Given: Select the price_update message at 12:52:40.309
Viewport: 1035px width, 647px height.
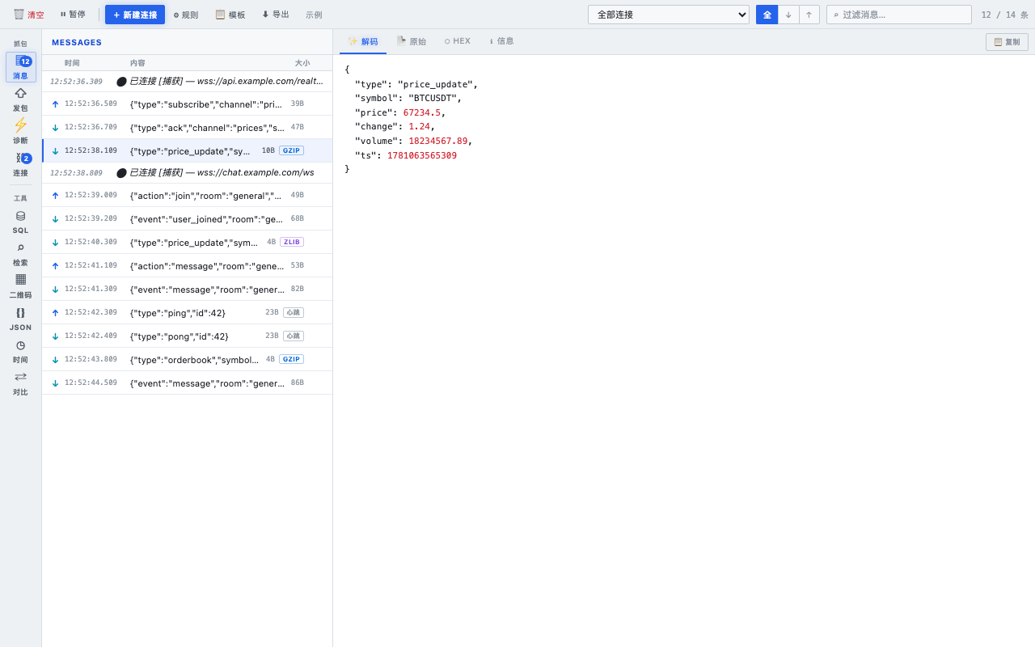Looking at the screenshot, I should coord(188,242).
